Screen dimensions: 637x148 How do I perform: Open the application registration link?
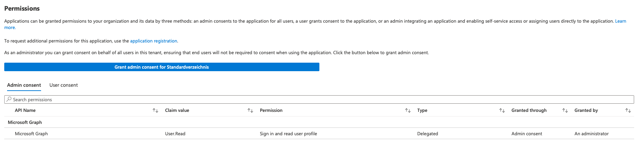[x=153, y=41]
